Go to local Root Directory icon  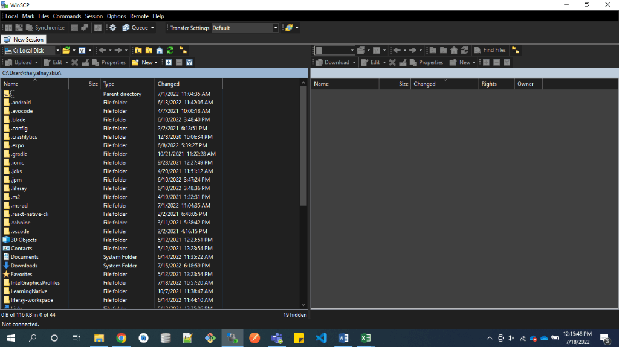pyautogui.click(x=149, y=51)
